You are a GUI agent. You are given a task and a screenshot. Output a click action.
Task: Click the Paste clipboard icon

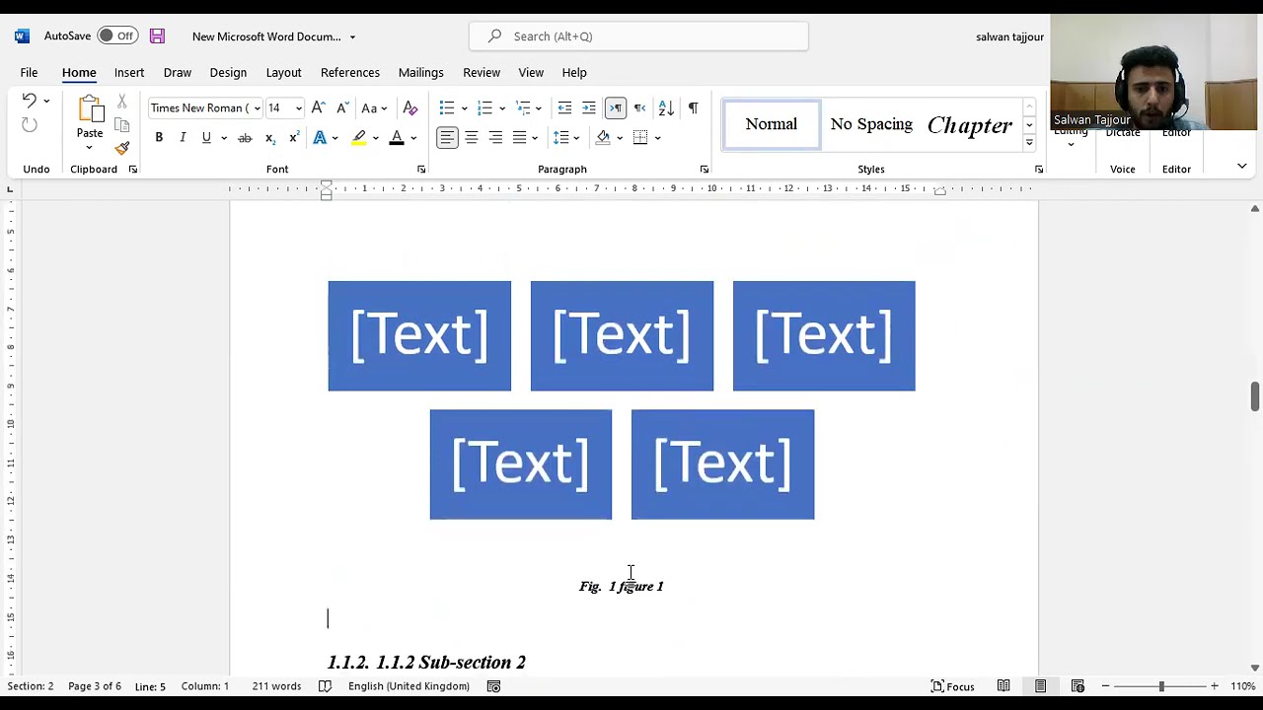click(90, 108)
